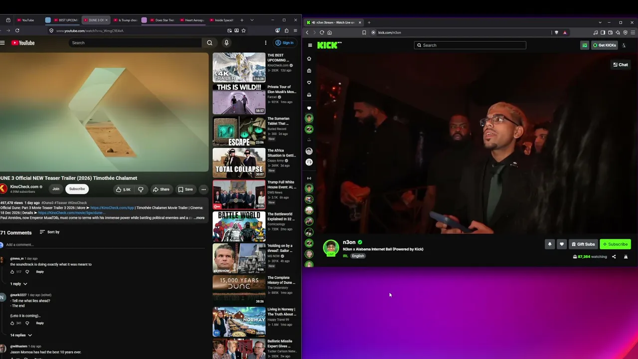Image resolution: width=638 pixels, height=359 pixels.
Task: Open new tab in Kick browser
Action: [369, 22]
